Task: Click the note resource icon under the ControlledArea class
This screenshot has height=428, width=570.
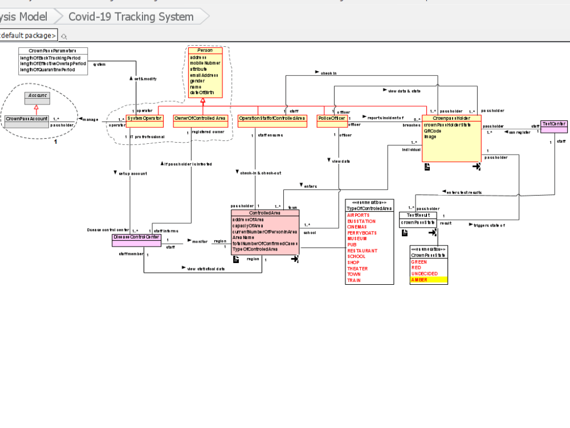Action: pos(235,259)
